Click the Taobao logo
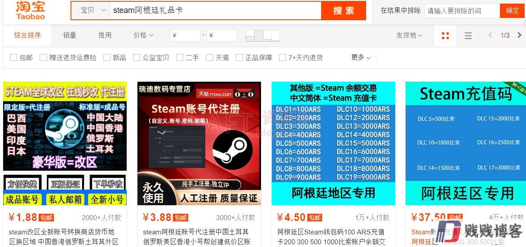This screenshot has width=526, height=247. point(30,10)
